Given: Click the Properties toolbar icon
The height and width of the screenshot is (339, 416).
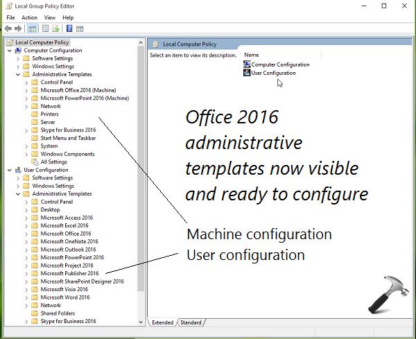Looking at the screenshot, I should point(46,28).
